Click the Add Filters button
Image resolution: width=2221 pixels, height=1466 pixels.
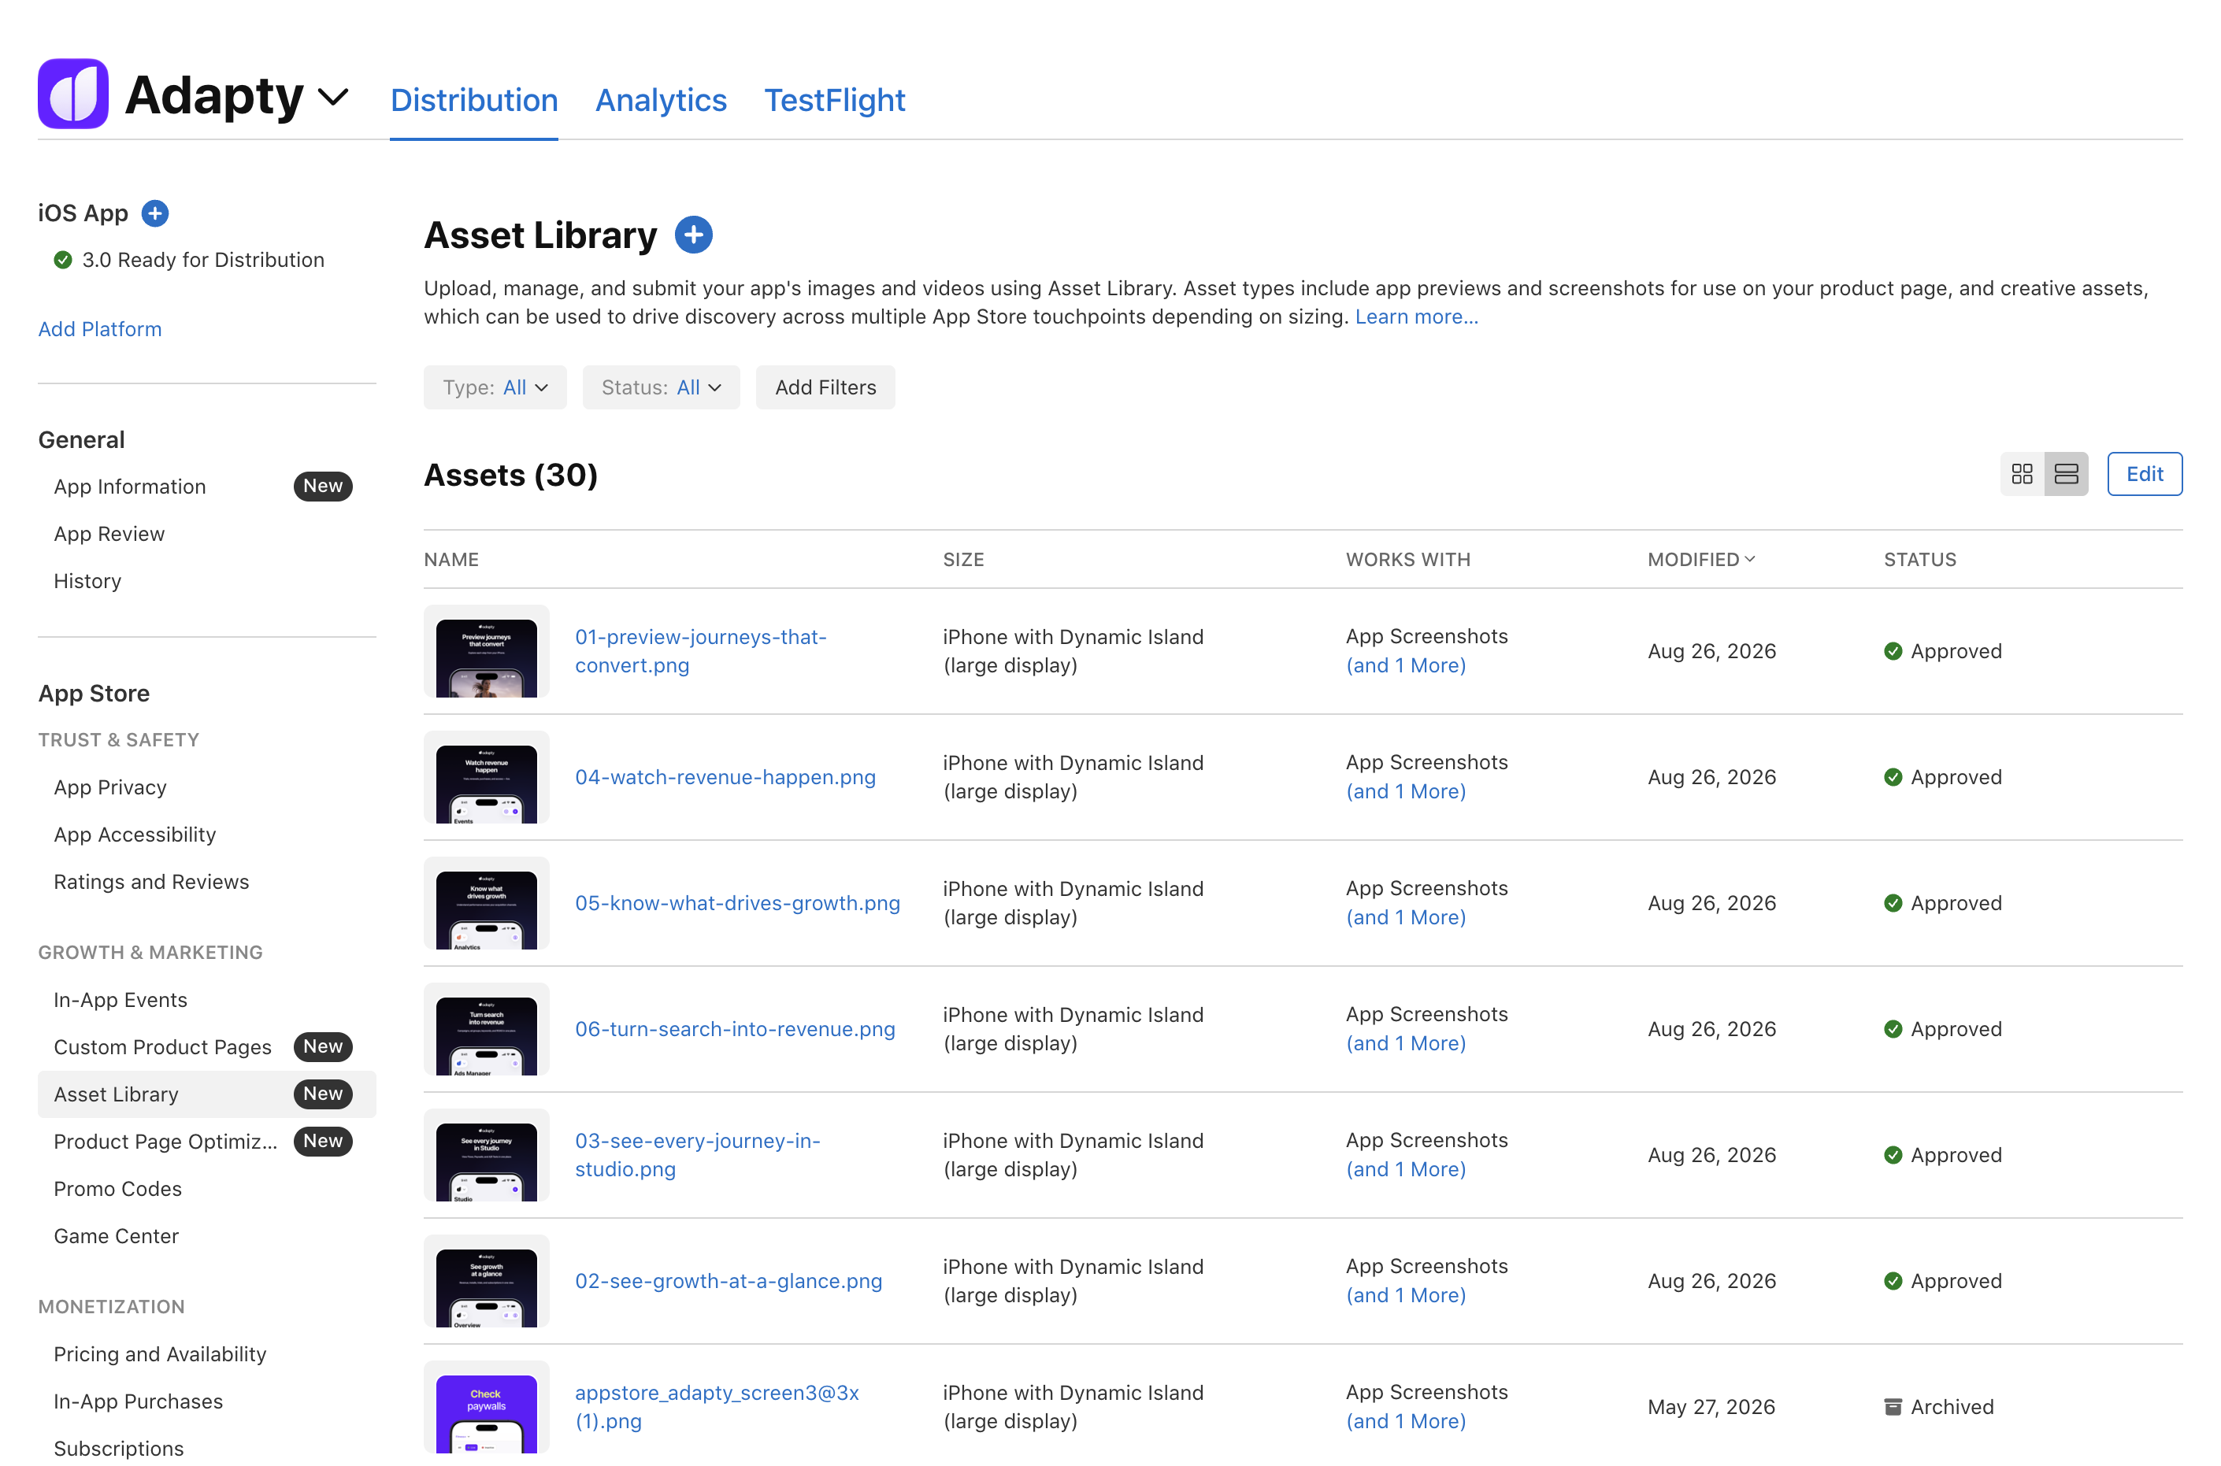click(825, 387)
